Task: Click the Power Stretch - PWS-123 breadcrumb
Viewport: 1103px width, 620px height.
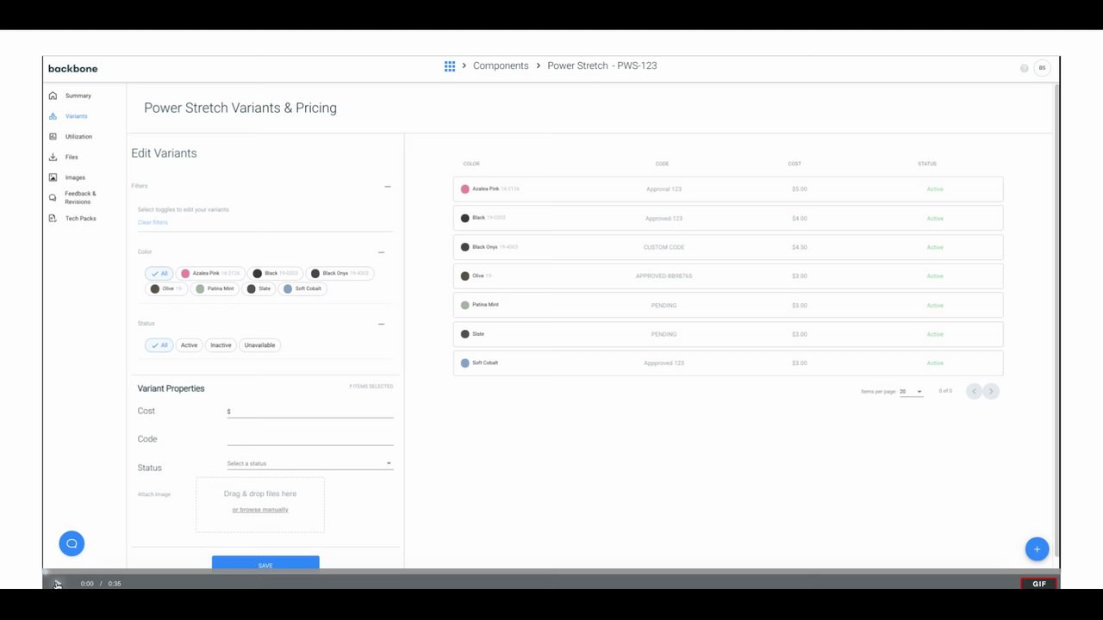Action: (602, 65)
